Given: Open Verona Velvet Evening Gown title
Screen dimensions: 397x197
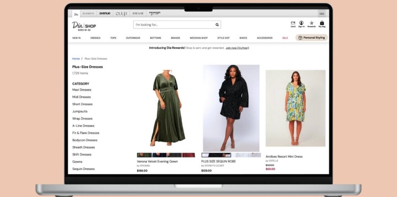Looking at the screenshot, I should [157, 162].
